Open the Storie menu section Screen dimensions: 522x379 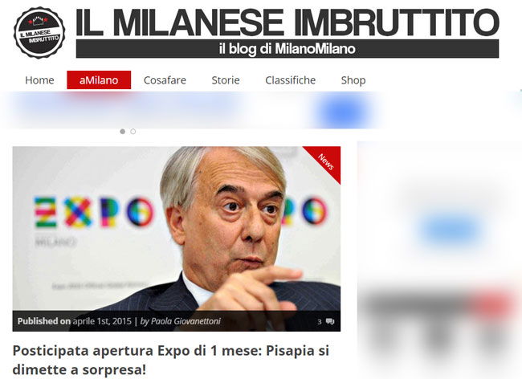226,80
